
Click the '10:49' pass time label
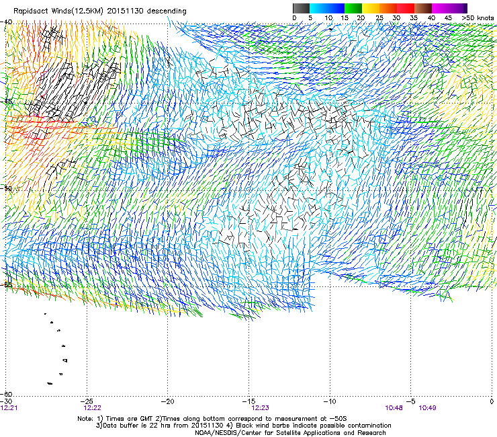coord(428,408)
